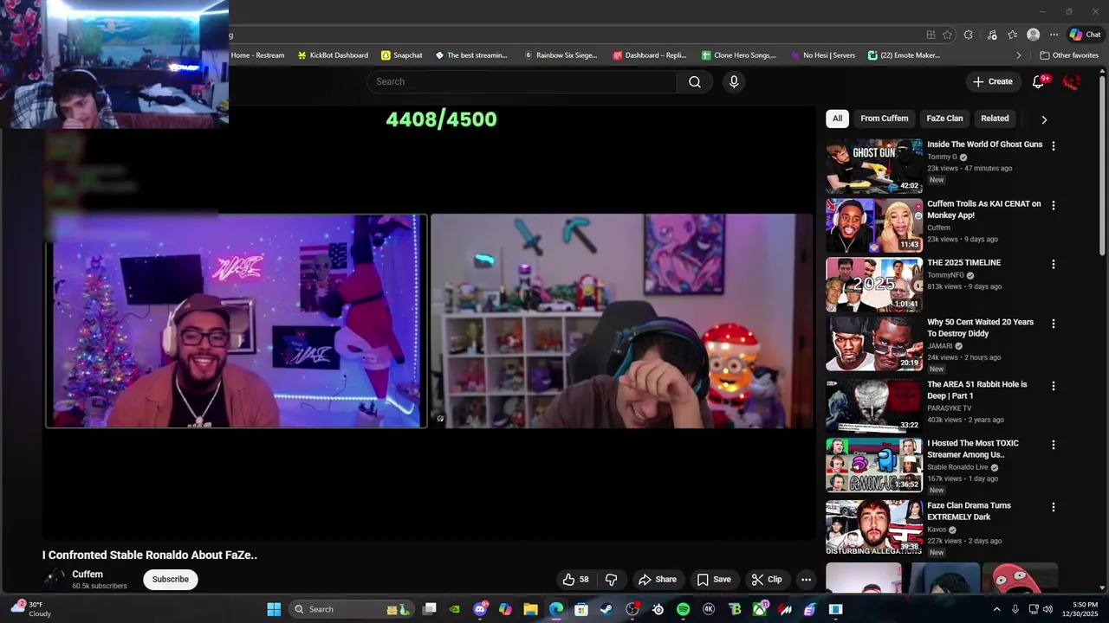This screenshot has height=623, width=1109.
Task: Open Spotify from the taskbar
Action: [x=683, y=609]
